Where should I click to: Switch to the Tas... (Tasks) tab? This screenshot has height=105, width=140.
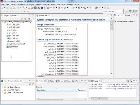pos(51,81)
